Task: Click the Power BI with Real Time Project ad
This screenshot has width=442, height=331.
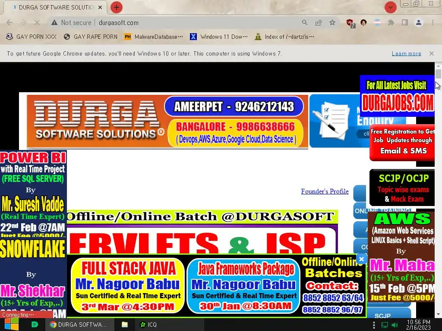Action: click(33, 194)
